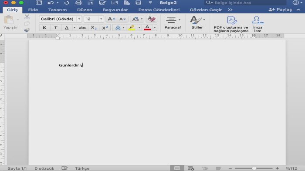Open the underline style dropdown arrow
Image resolution: width=305 pixels, height=171 pixels.
tap(75, 28)
